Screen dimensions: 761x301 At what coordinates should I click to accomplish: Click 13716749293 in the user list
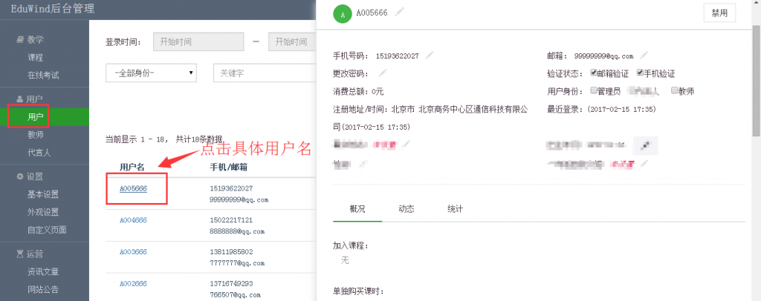click(x=231, y=284)
